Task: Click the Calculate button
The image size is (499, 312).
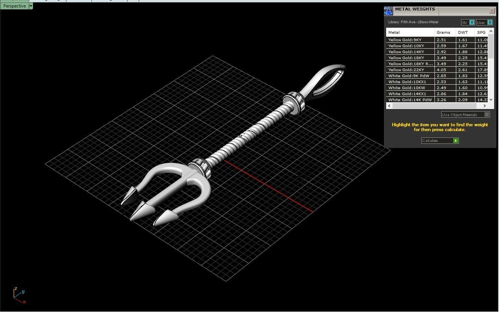Action: [x=440, y=140]
